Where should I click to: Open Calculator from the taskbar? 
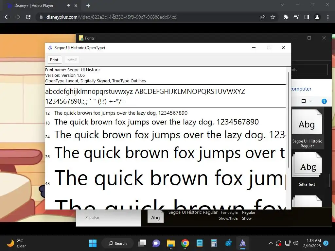point(214,243)
